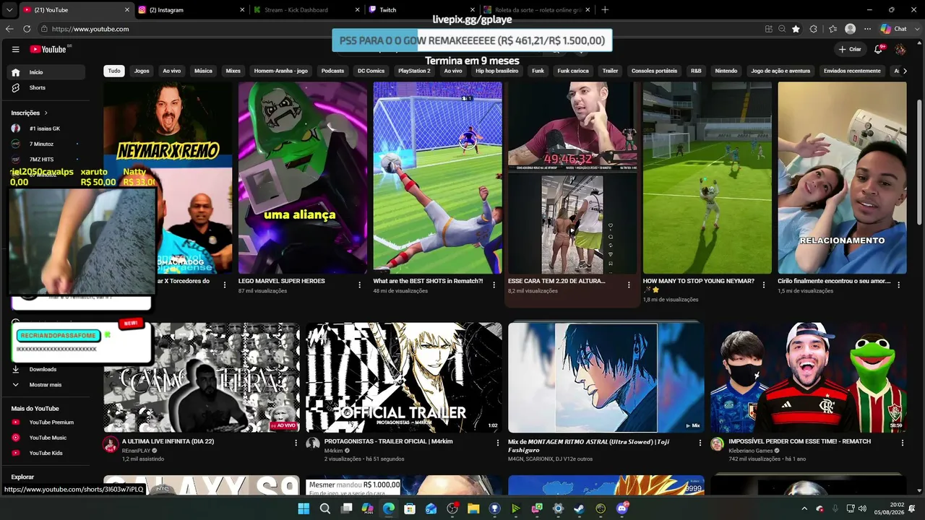
Task: Open options for PROTAGONISTAS trailer video
Action: pos(497,443)
